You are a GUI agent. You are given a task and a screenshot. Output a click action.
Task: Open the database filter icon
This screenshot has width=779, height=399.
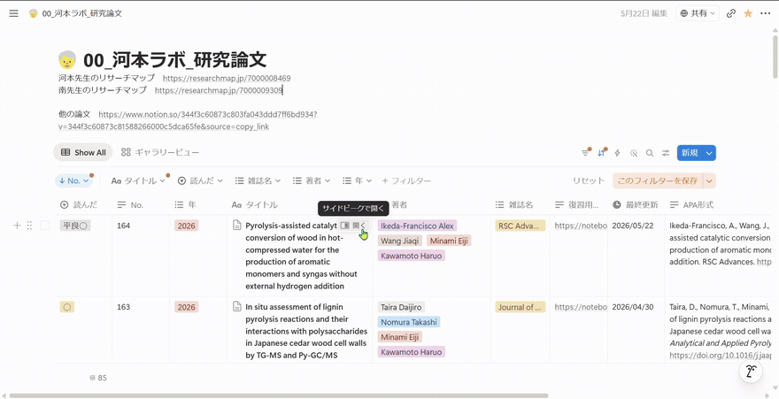(585, 153)
